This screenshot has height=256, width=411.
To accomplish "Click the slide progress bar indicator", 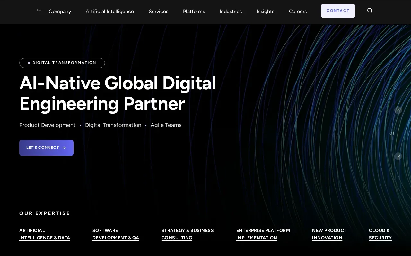I will pyautogui.click(x=398, y=133).
